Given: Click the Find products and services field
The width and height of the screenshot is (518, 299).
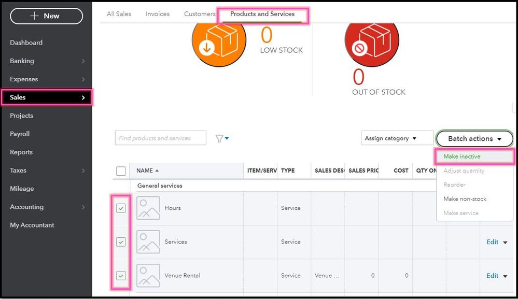Looking at the screenshot, I should [160, 138].
